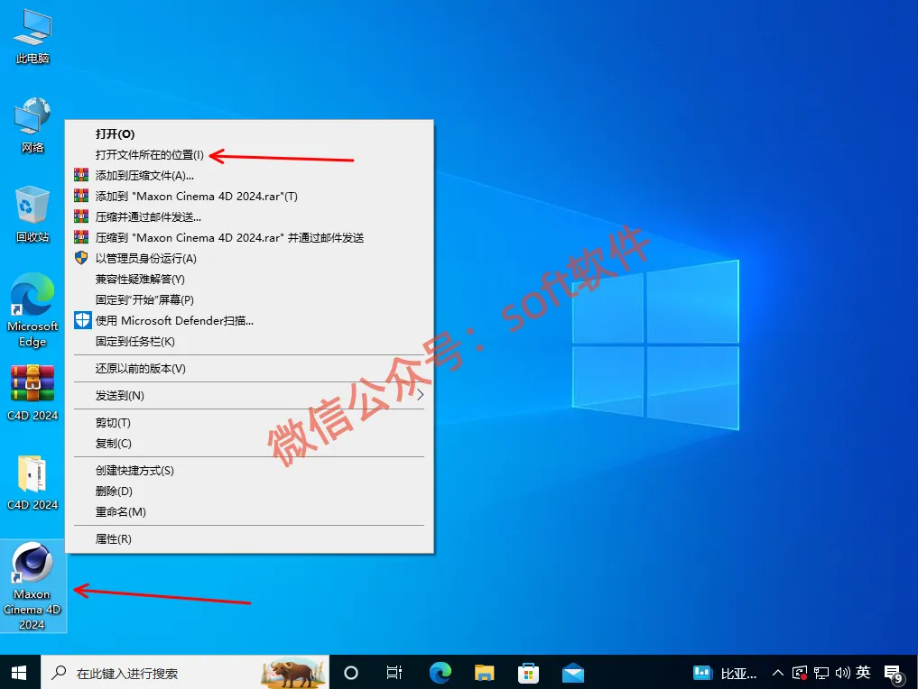The width and height of the screenshot is (918, 689).
Task: Select the Maxon Cinema 4D 2024 shortcut
Action: click(32, 586)
